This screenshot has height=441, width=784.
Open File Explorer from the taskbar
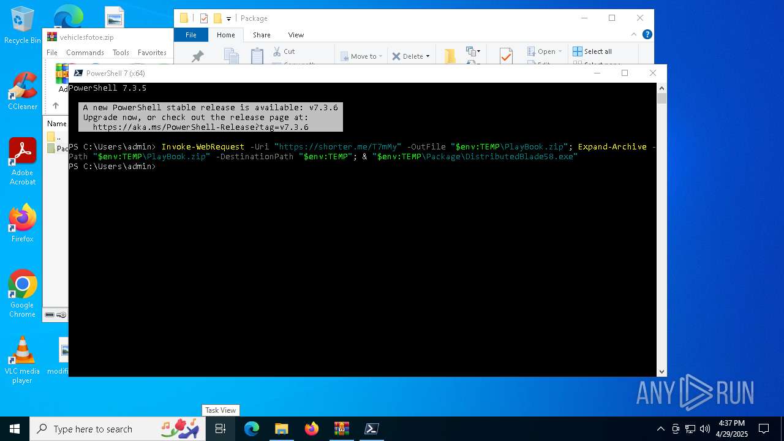[x=281, y=429]
